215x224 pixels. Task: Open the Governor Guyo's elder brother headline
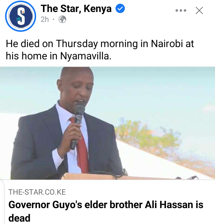pyautogui.click(x=106, y=211)
